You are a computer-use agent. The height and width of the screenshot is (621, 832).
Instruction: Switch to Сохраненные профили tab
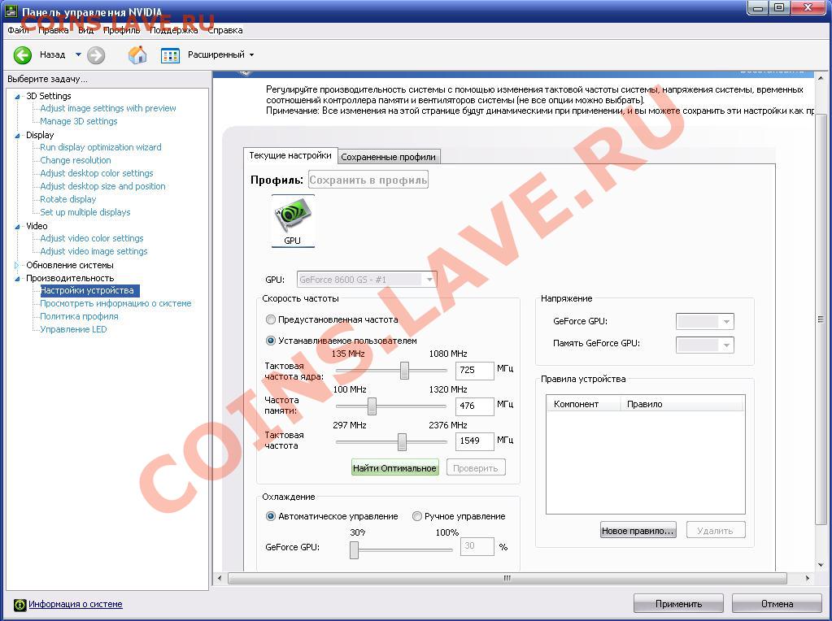[x=389, y=157]
